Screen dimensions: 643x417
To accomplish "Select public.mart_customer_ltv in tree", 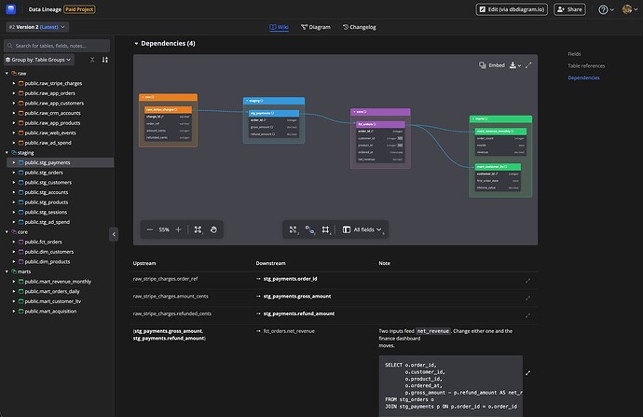I will [53, 301].
